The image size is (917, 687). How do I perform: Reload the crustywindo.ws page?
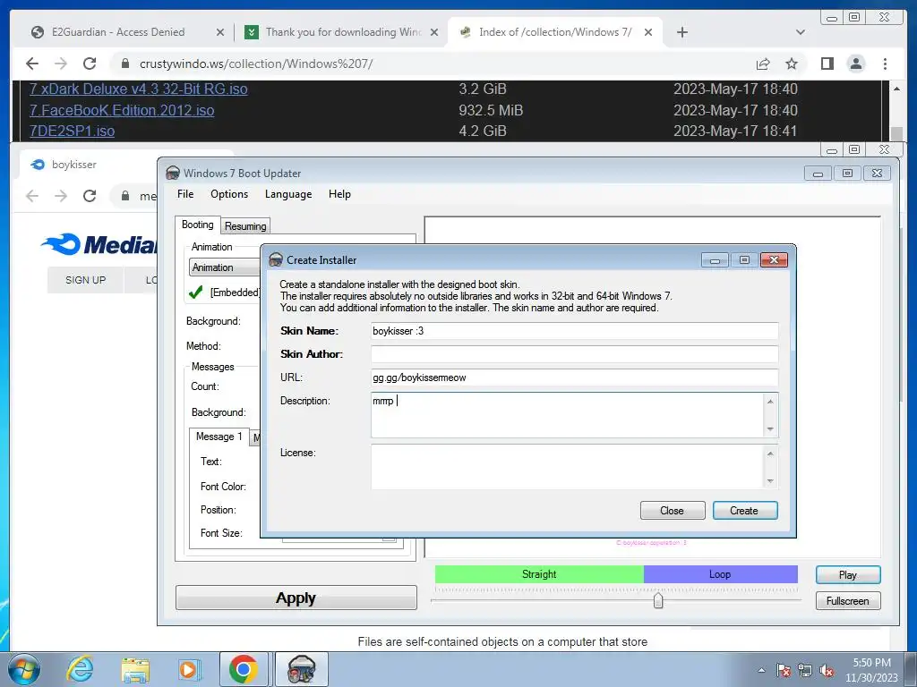[90, 64]
